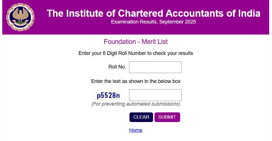Focus the Roll No. input field
The width and height of the screenshot is (272, 141).
(155, 67)
